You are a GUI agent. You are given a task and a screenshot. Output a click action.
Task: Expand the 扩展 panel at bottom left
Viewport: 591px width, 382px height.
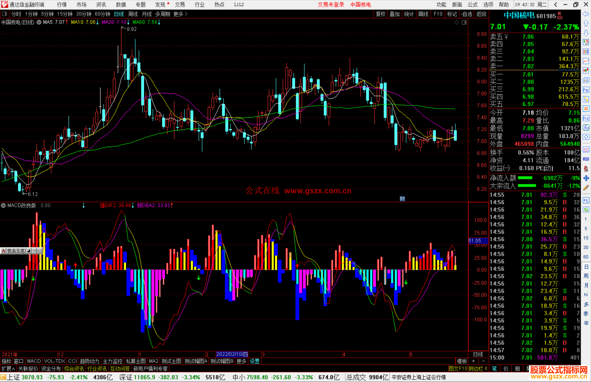coord(8,369)
